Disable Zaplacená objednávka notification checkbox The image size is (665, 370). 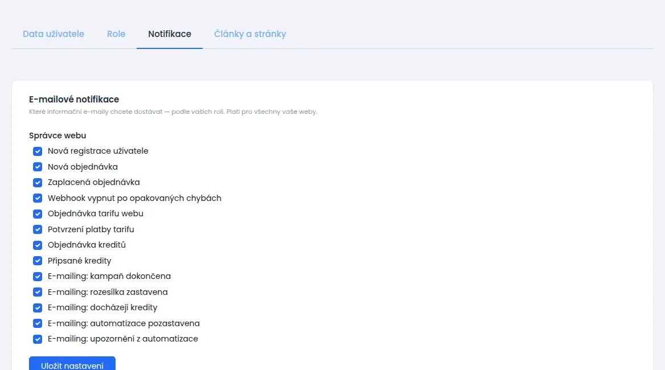pos(38,183)
